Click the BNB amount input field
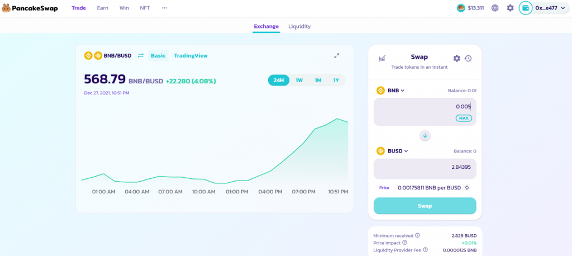 425,112
